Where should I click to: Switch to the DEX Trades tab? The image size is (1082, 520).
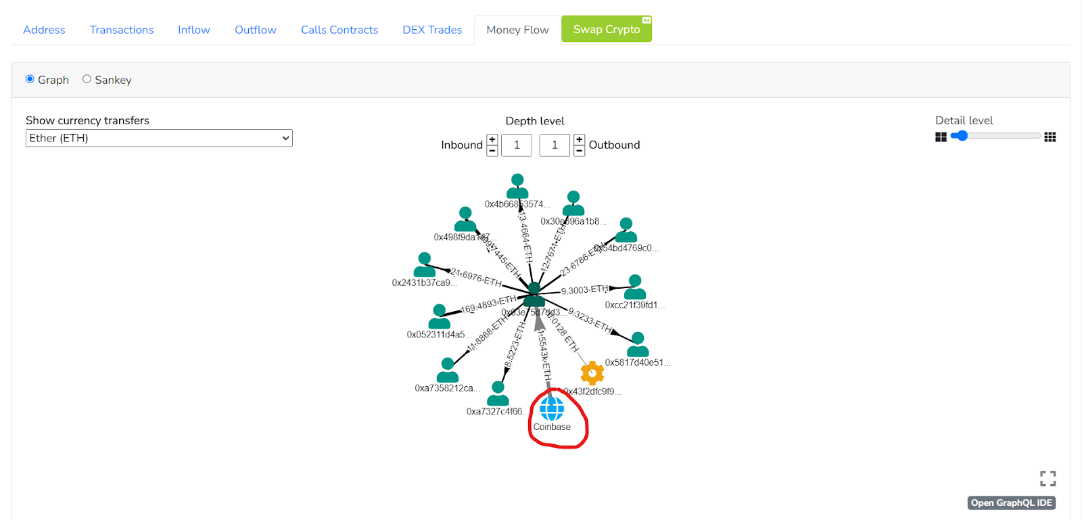pyautogui.click(x=432, y=30)
